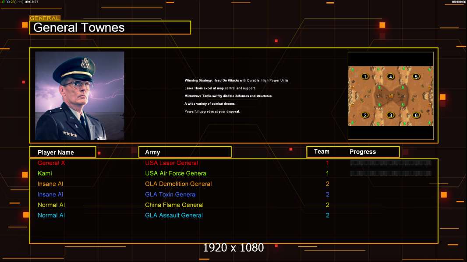This screenshot has width=467, height=262.
Task: Click army entry GLA Demolition General
Action: point(178,184)
